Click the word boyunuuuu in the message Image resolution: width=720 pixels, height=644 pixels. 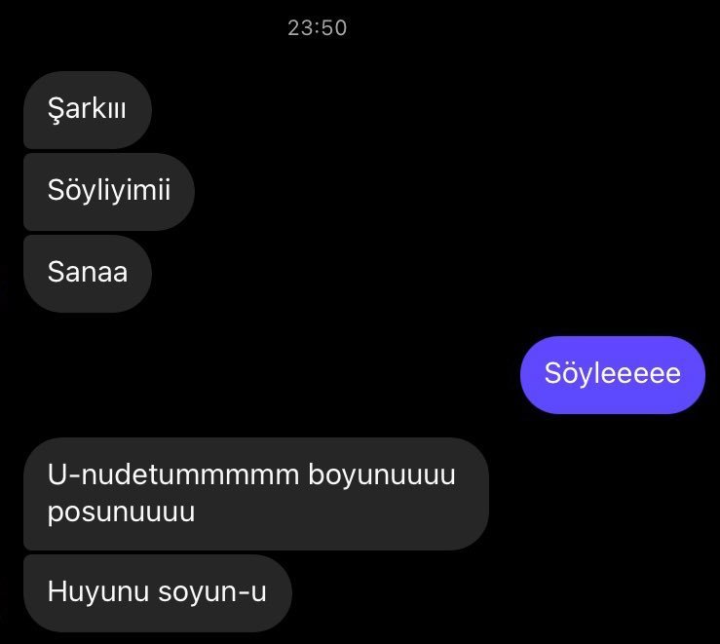(x=382, y=474)
